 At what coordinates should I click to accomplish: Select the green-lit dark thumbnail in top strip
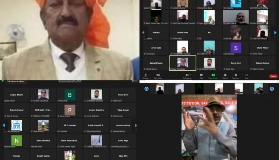199,89
